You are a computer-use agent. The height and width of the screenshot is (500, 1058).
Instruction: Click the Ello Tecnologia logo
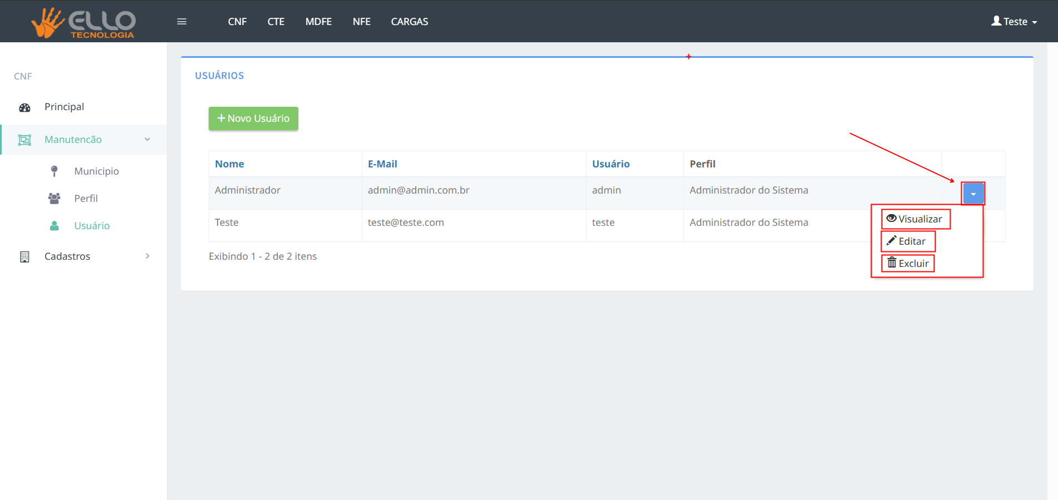(83, 22)
